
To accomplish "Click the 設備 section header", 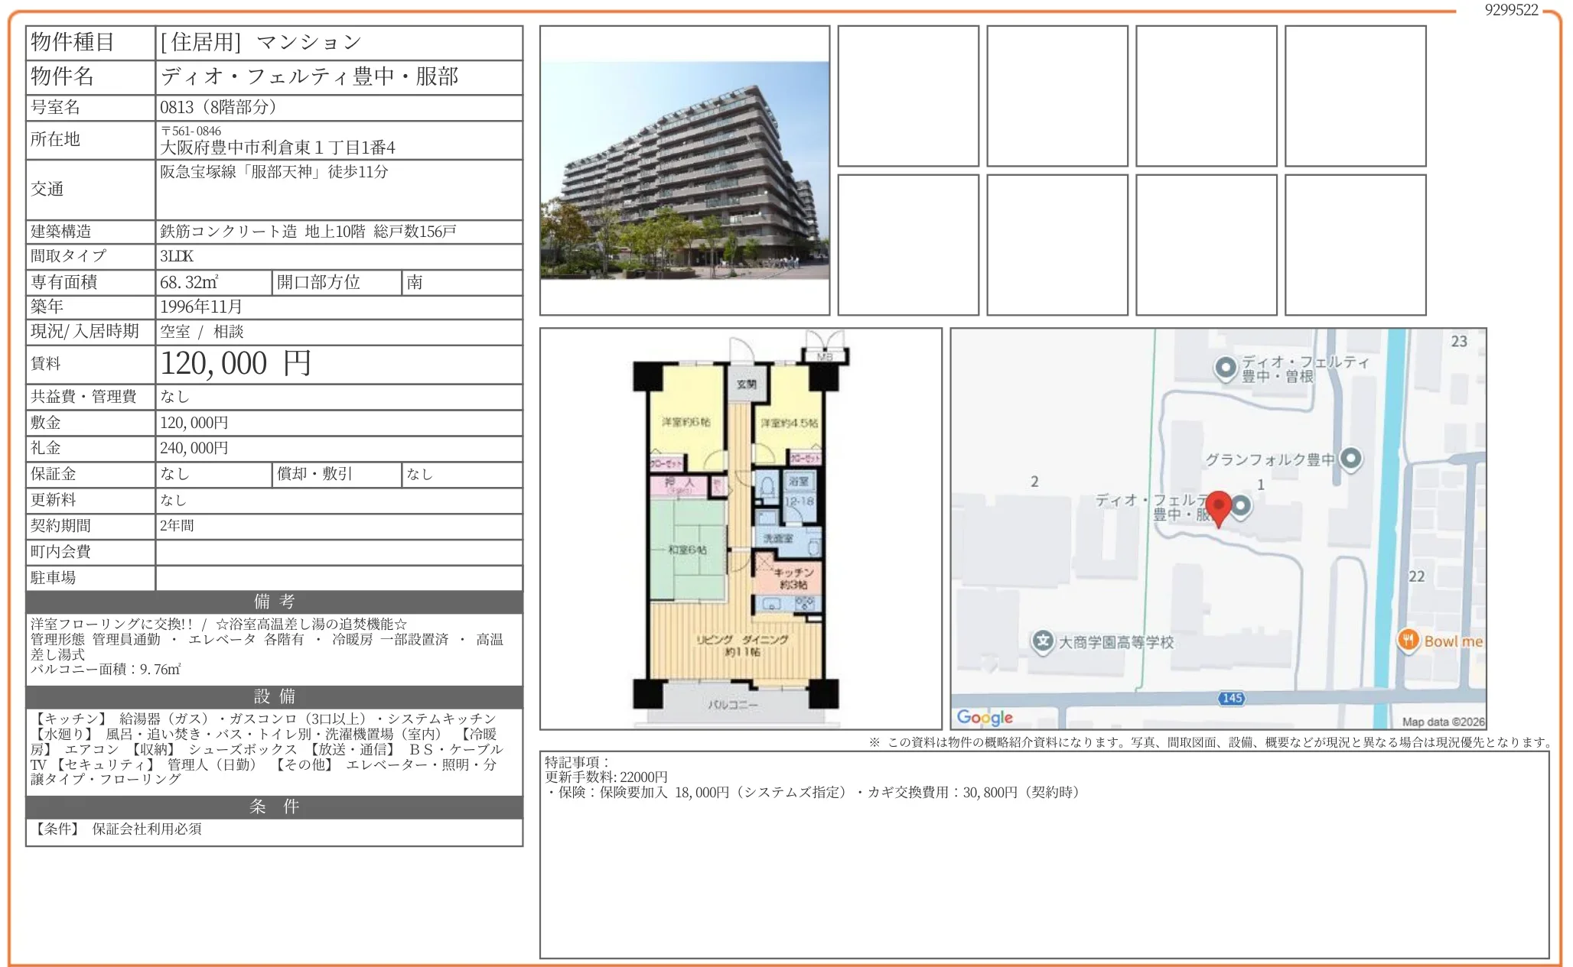I will [274, 696].
